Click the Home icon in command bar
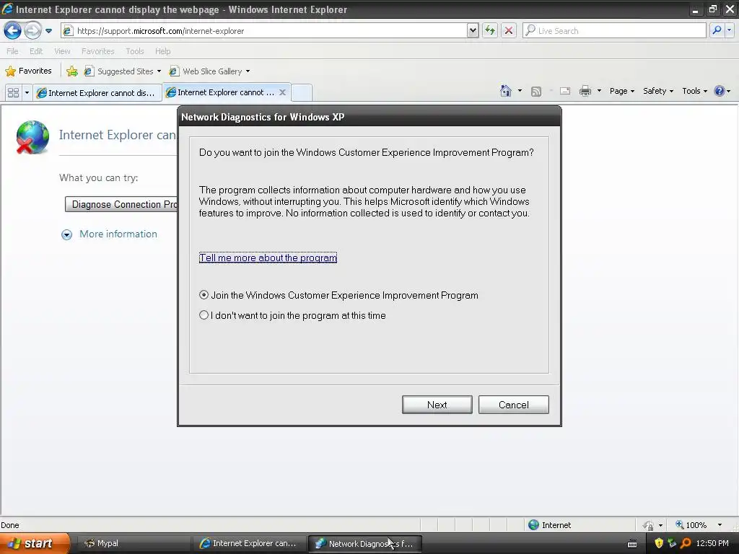Screen dimensions: 739x554 [506, 91]
